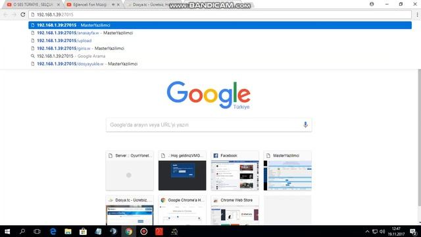Select the anasayfa.w suggestion
Viewport: 421px width, 237px height.
[220, 33]
